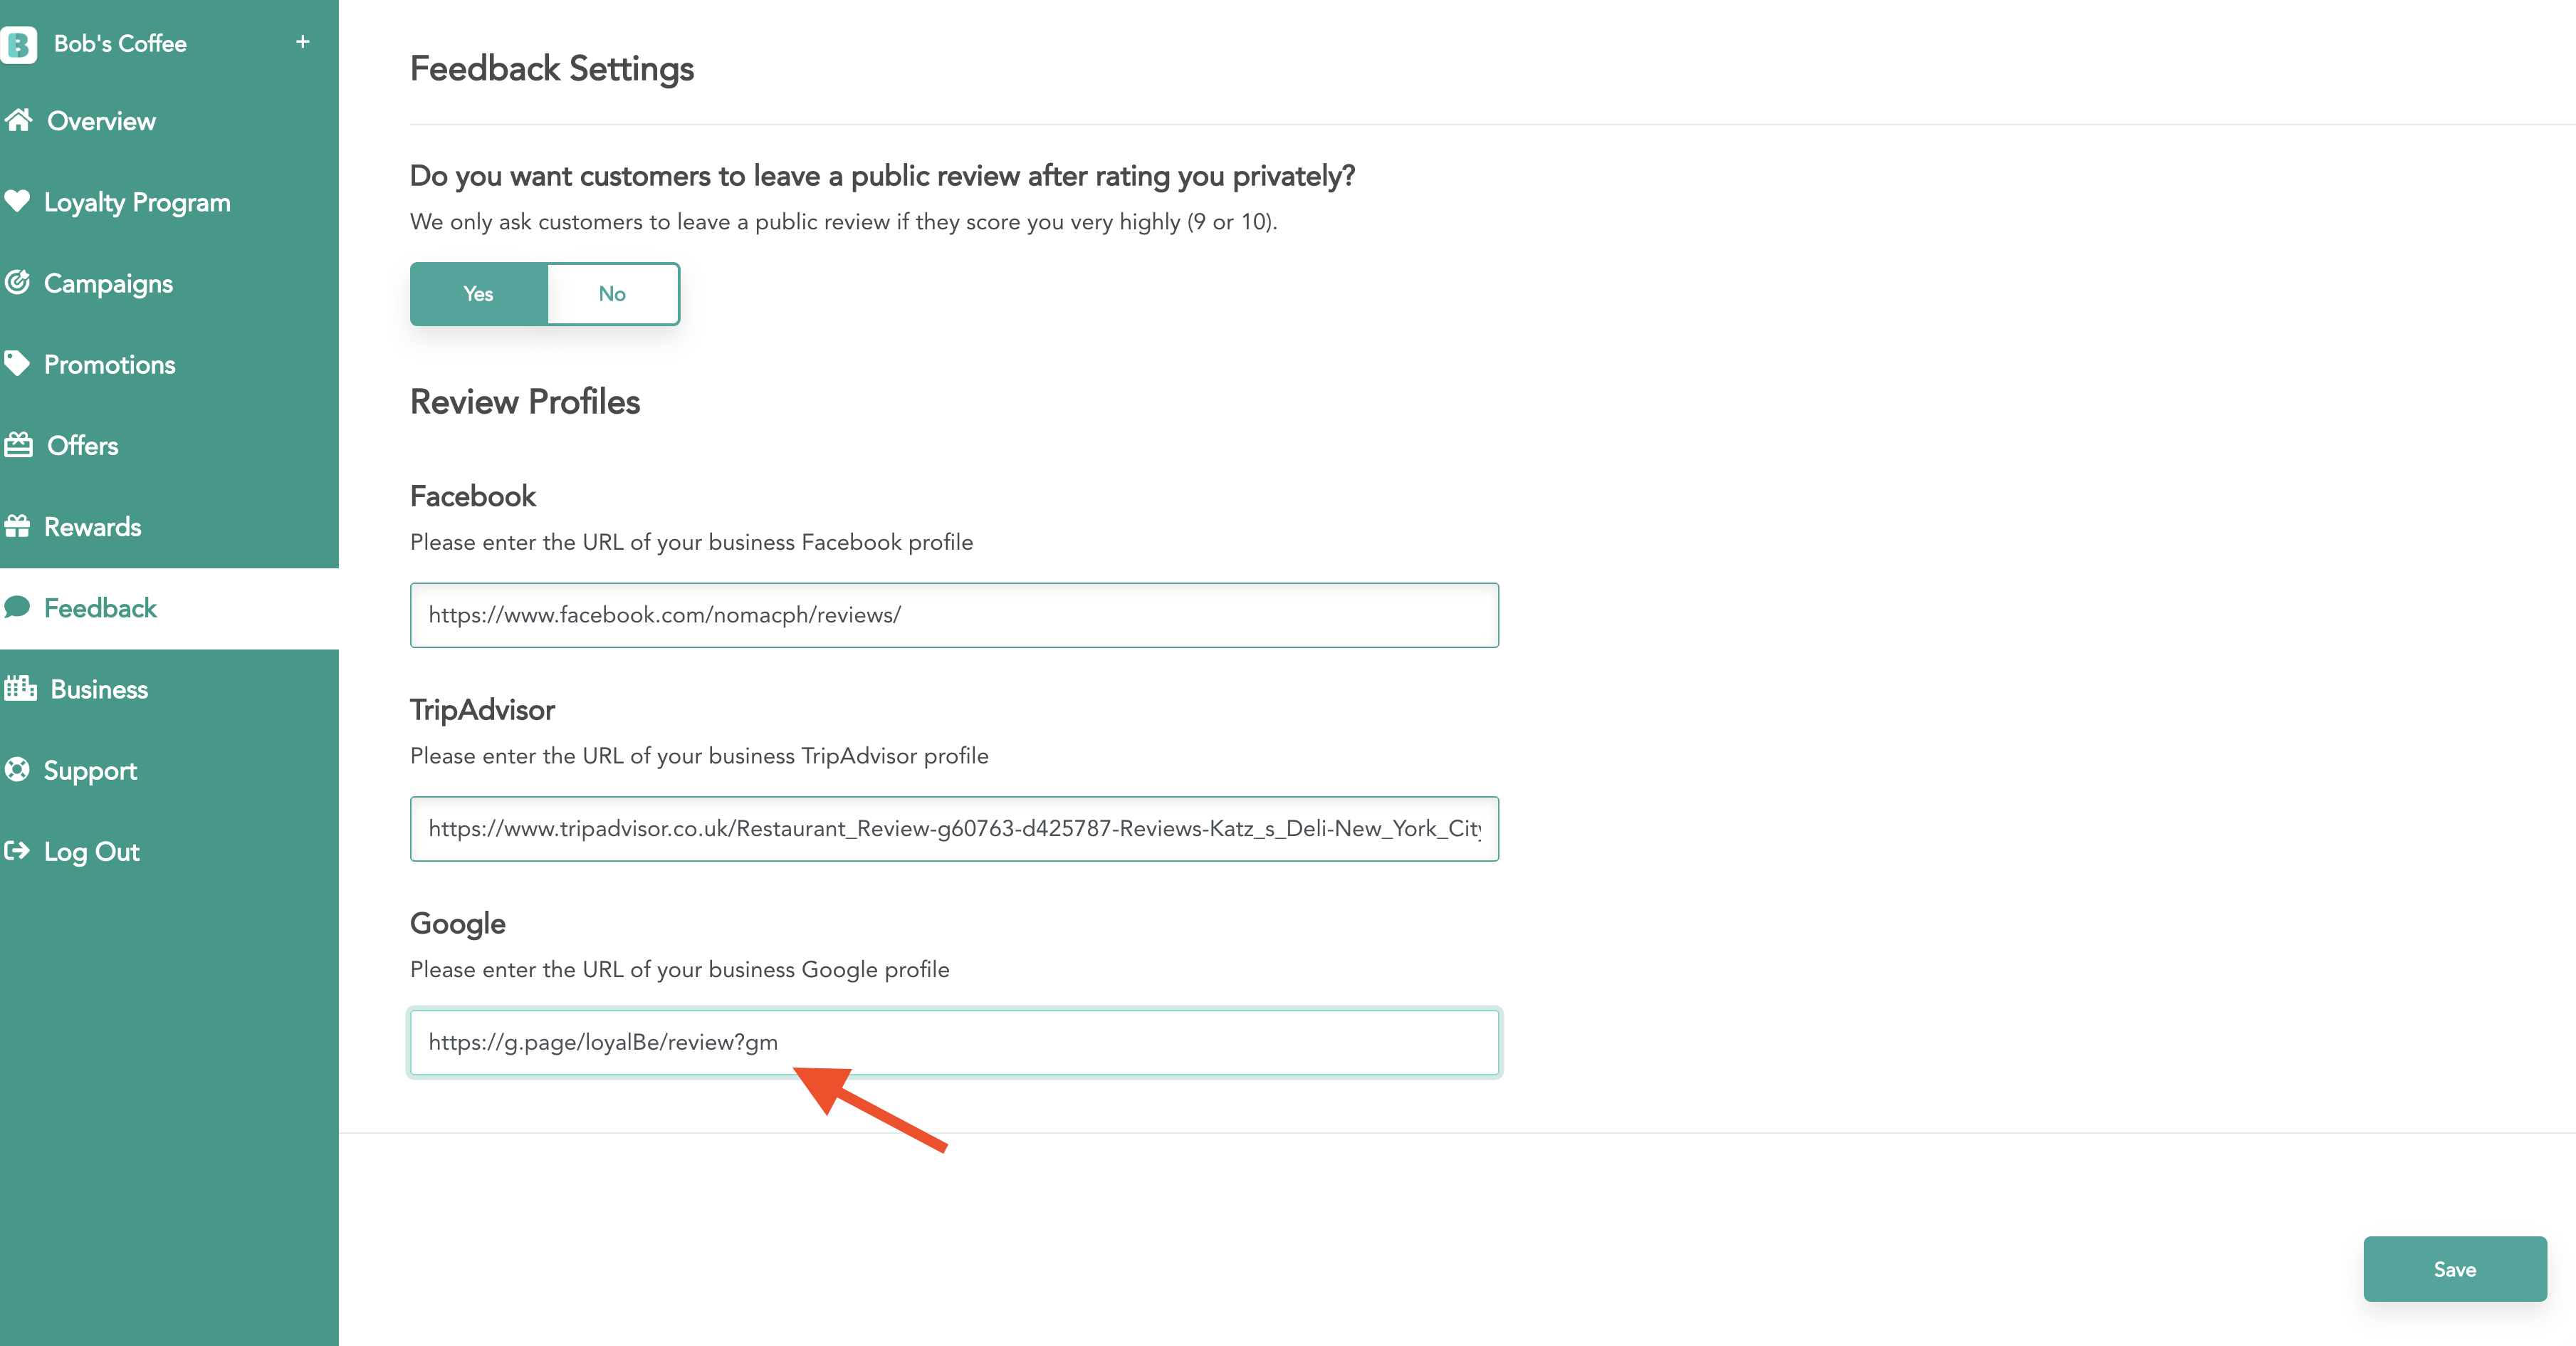This screenshot has height=1346, width=2576.
Task: Open the Feedback menu item
Action: tap(100, 608)
